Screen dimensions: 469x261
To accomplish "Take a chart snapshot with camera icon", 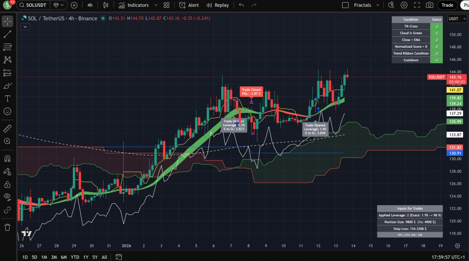I will pos(429,5).
